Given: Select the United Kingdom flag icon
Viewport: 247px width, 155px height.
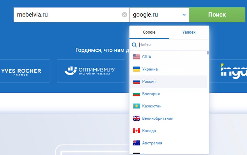Looking at the screenshot, I should [x=136, y=118].
